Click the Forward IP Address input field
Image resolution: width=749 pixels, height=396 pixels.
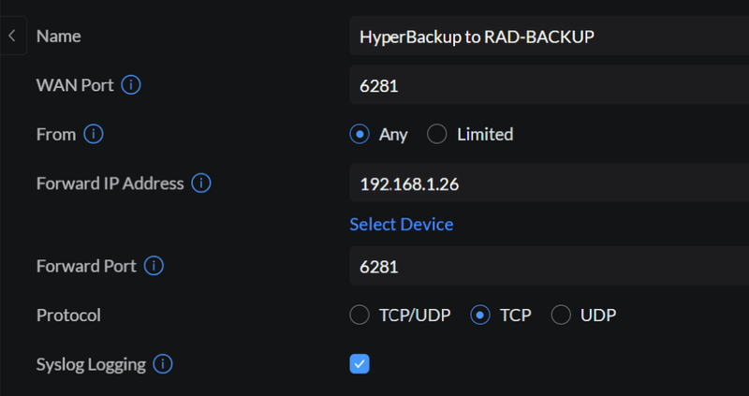(548, 183)
